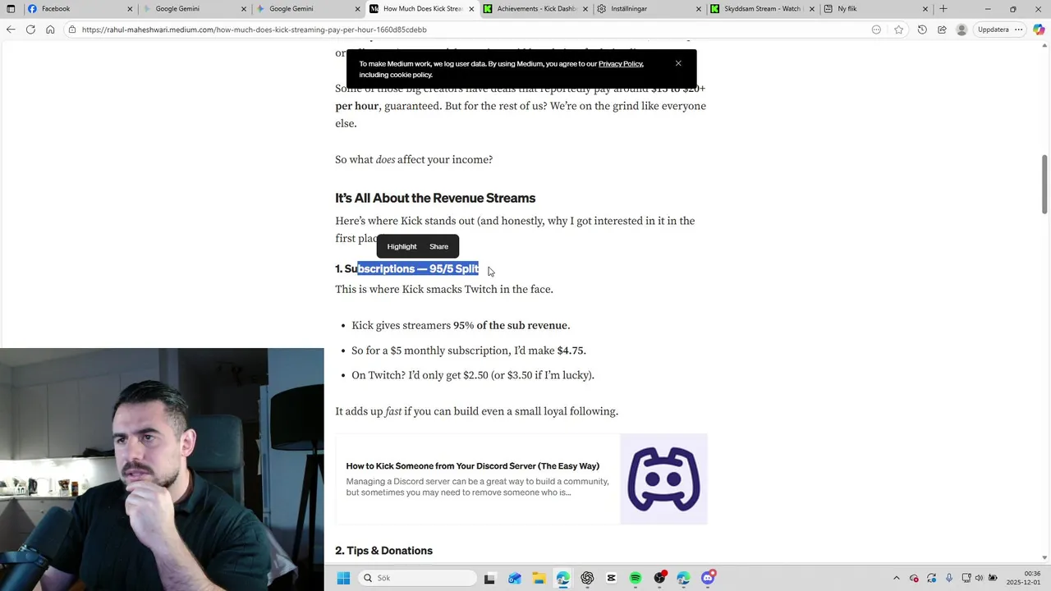Viewport: 1051px width, 591px height.
Task: Click bullet about $5 monthly subscription
Action: 469,350
